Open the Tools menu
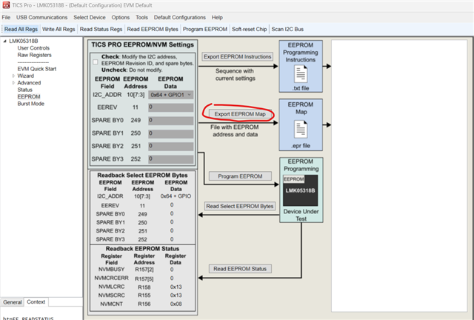 [141, 17]
